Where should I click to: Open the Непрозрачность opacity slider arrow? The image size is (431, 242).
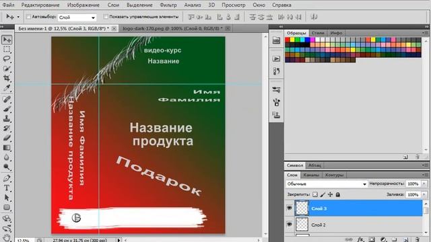pos(424,184)
